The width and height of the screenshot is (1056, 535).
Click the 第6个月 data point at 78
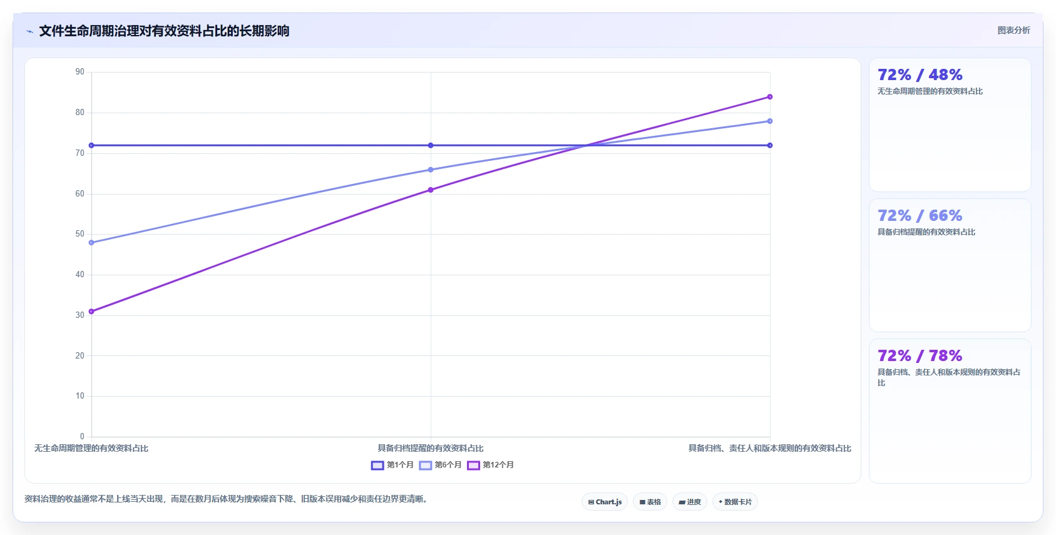pyautogui.click(x=770, y=121)
